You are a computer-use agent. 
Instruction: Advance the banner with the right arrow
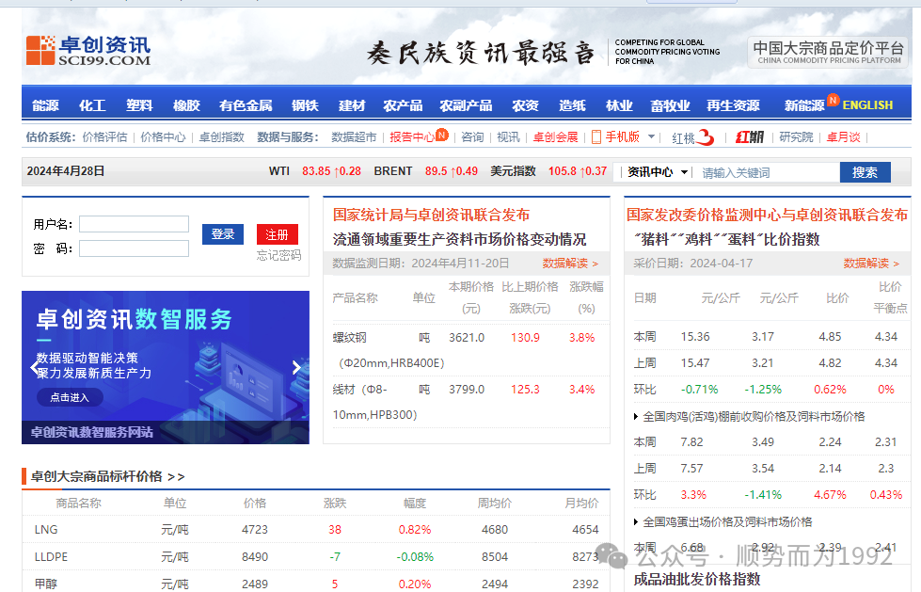(x=296, y=367)
